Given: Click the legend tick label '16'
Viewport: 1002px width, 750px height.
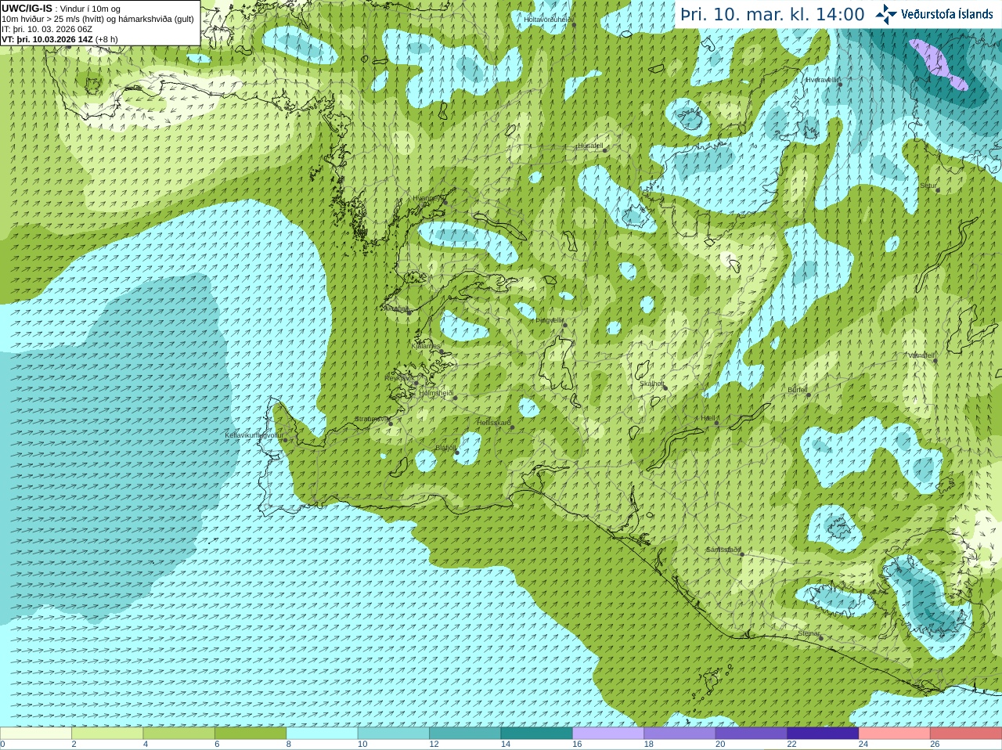Looking at the screenshot, I should point(577,745).
